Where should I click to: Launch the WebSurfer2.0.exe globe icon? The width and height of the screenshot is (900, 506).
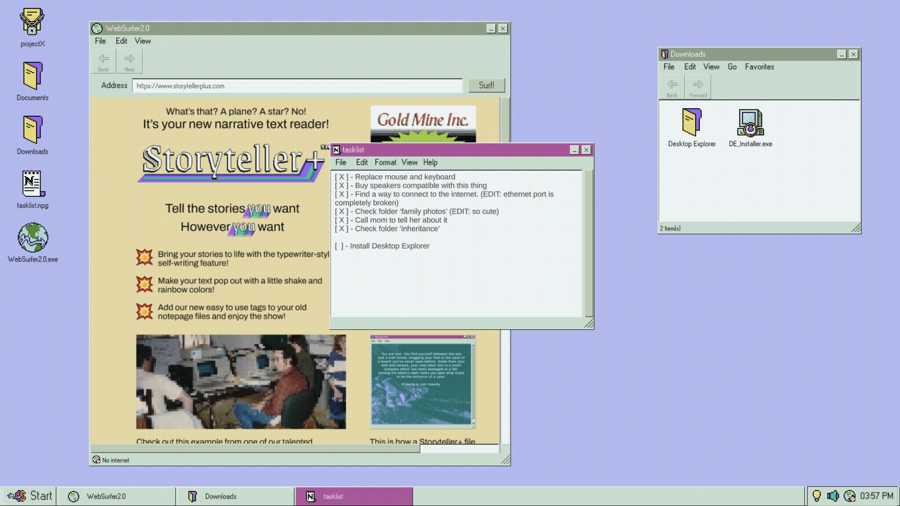click(x=32, y=238)
